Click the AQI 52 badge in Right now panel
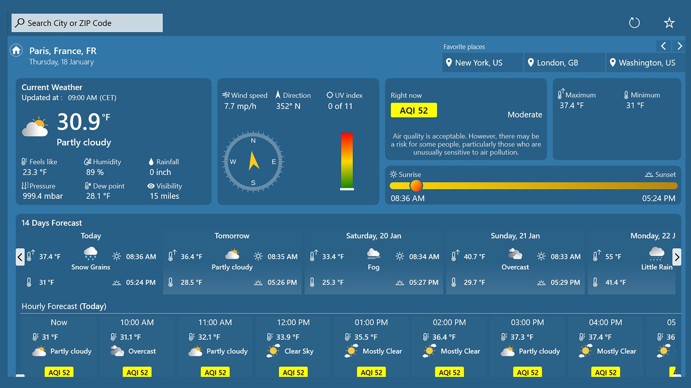The image size is (691, 388). coord(414,110)
